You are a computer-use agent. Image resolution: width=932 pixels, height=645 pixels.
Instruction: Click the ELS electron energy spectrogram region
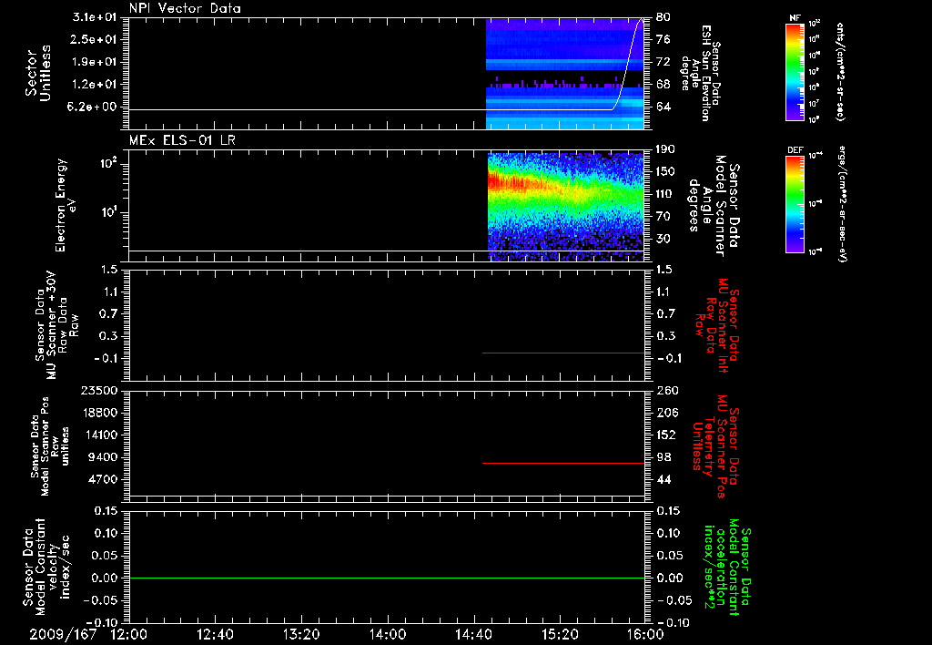565,207
